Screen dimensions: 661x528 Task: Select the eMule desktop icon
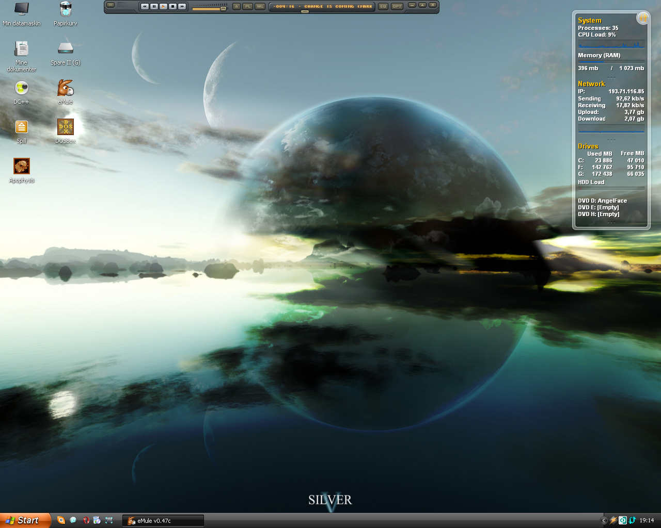click(x=66, y=92)
